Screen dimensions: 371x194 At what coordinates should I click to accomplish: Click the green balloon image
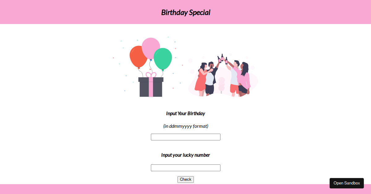pos(164,59)
